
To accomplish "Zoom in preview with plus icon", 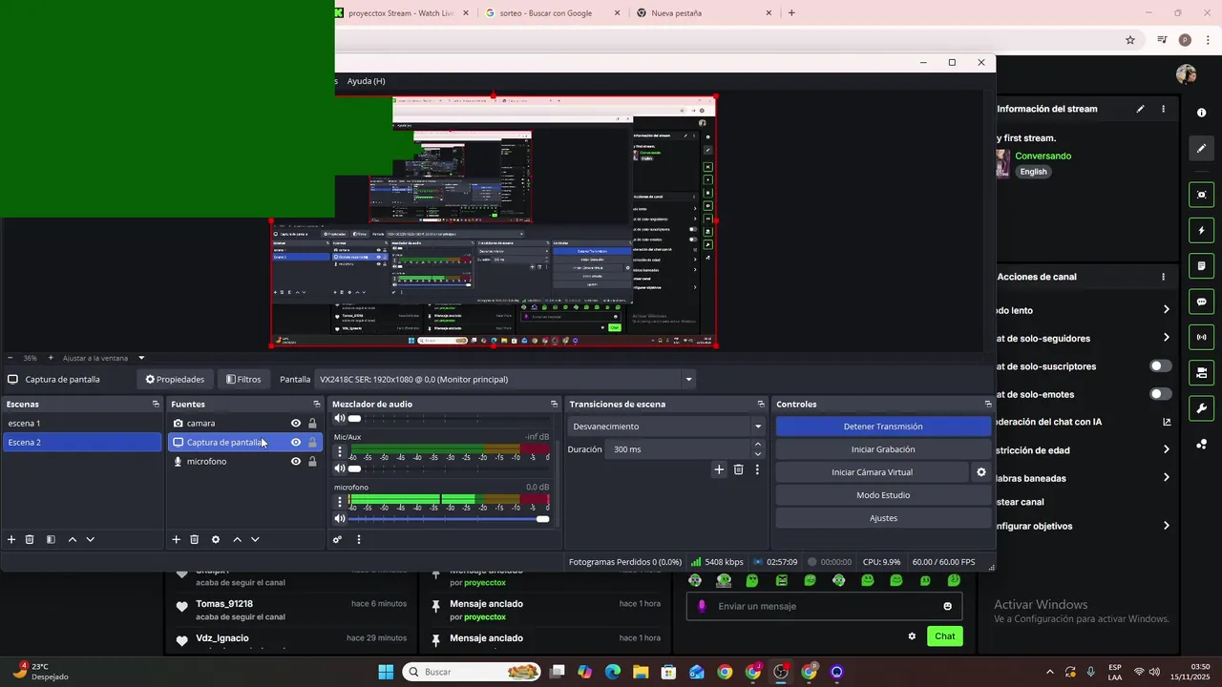I will click(x=50, y=358).
